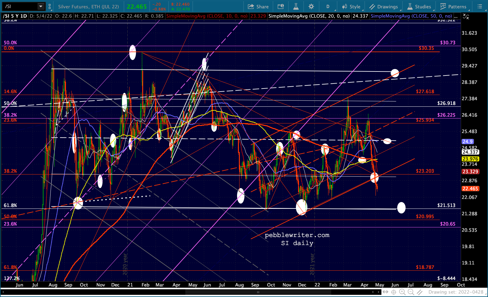Click the 31.623 price axis value
The width and height of the screenshot is (488, 297).
tap(469, 33)
